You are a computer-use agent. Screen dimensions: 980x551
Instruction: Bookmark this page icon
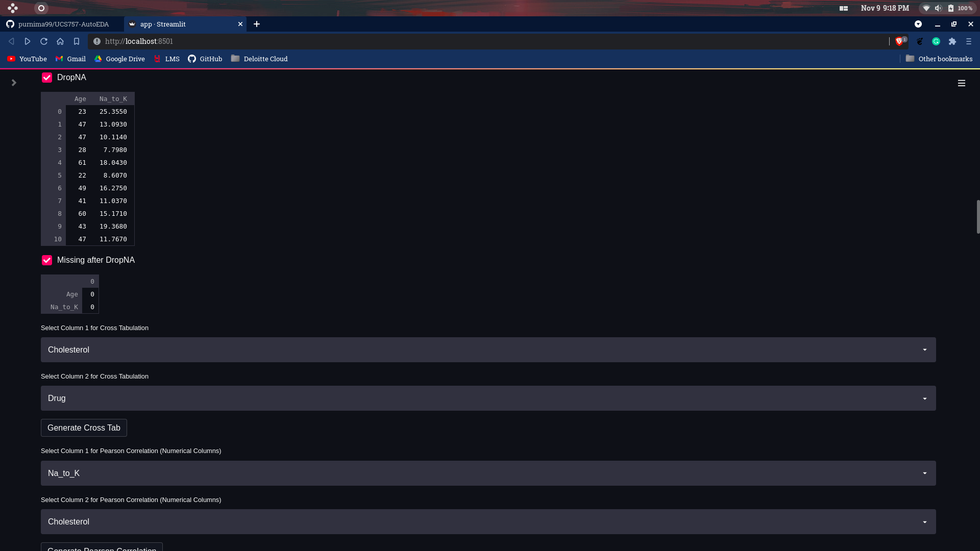(77, 41)
